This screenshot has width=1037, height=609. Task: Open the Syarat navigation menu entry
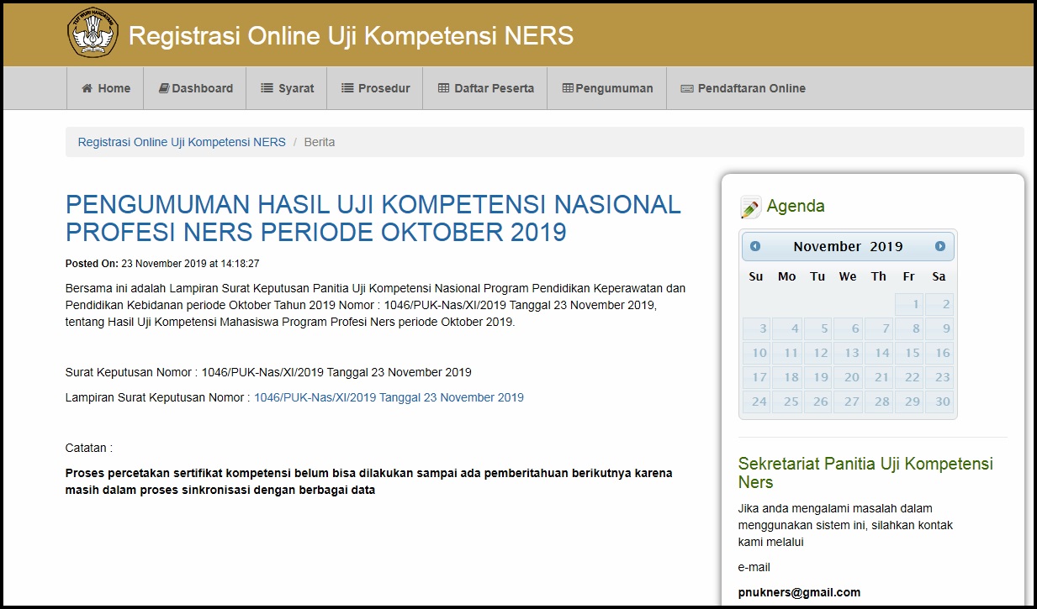(x=286, y=87)
